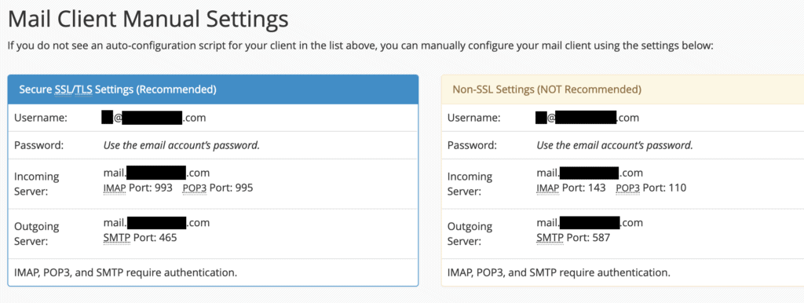Click the Incoming Server label in the Non-SSL panel
This screenshot has height=303, width=804.
click(470, 184)
